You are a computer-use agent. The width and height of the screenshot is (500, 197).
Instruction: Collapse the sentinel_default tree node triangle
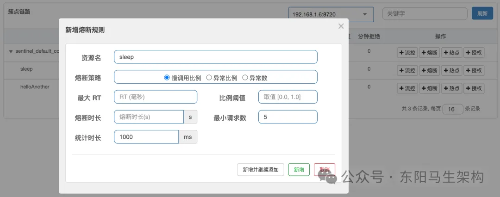[x=11, y=51]
